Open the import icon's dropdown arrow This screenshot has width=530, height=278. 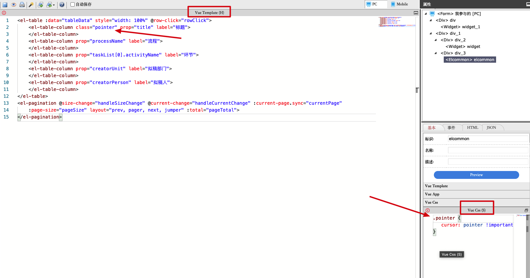(x=54, y=5)
